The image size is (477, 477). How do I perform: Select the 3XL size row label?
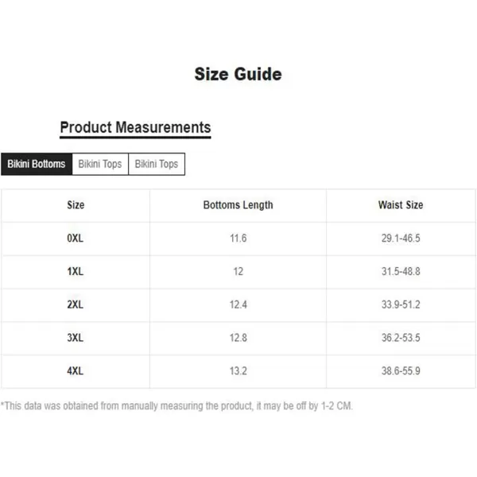coord(76,338)
